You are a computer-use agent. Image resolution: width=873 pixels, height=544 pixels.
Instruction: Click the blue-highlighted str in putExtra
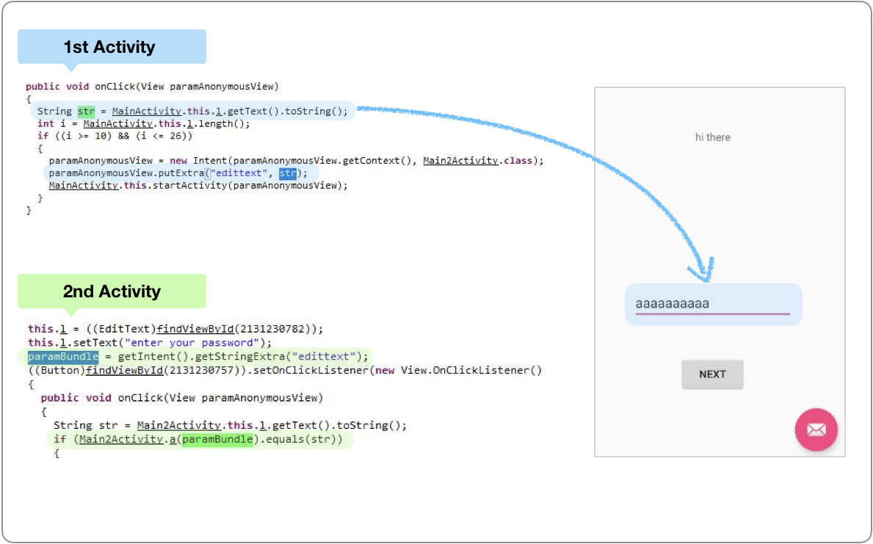288,173
